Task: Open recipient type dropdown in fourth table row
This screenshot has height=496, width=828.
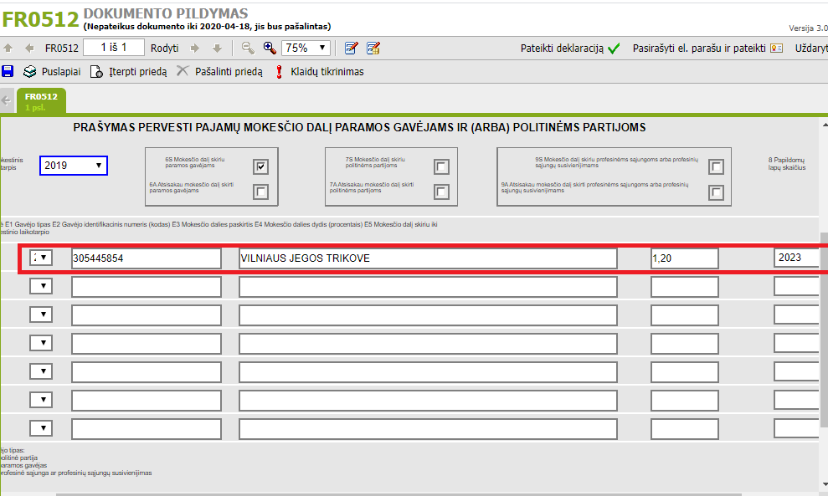Action: pyautogui.click(x=41, y=343)
